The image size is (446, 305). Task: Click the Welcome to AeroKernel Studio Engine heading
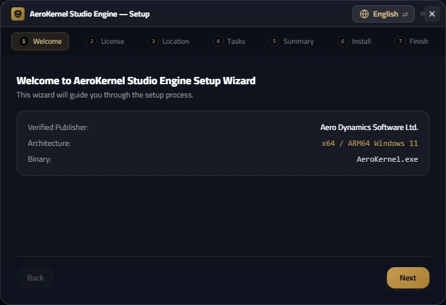click(x=136, y=81)
